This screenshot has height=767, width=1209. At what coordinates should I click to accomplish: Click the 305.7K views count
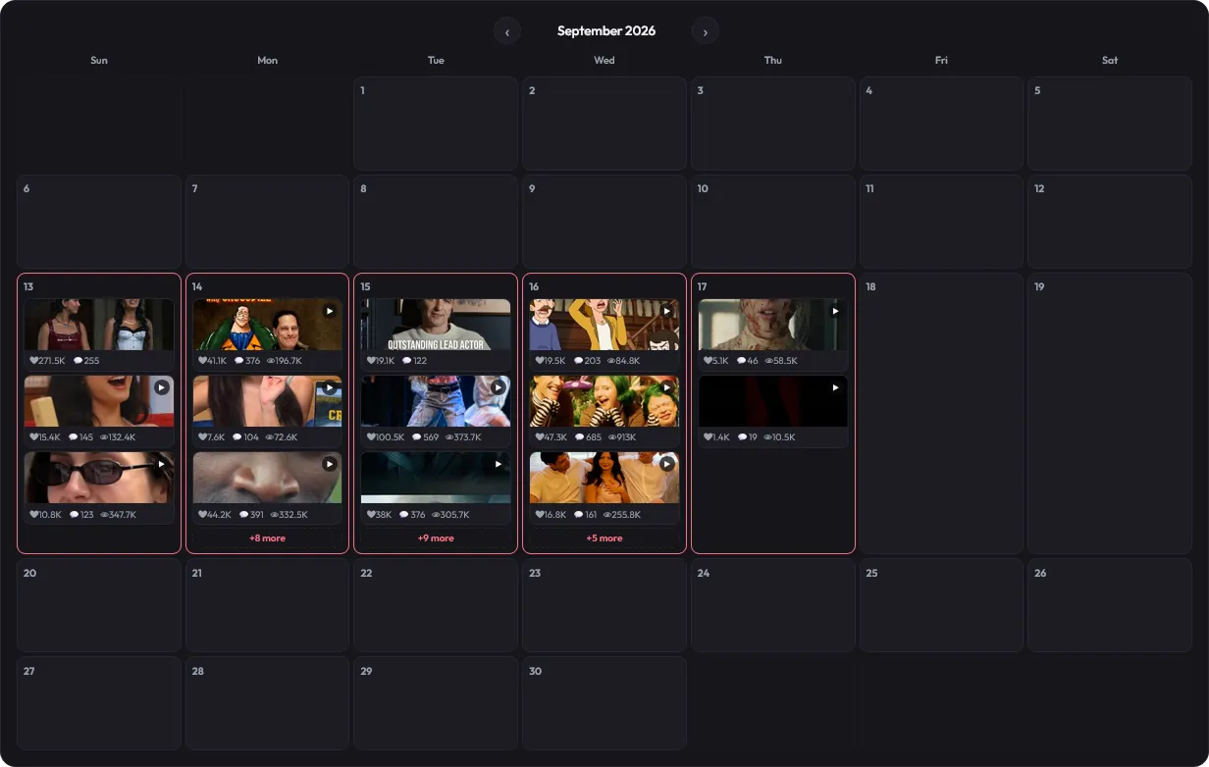pyautogui.click(x=454, y=514)
